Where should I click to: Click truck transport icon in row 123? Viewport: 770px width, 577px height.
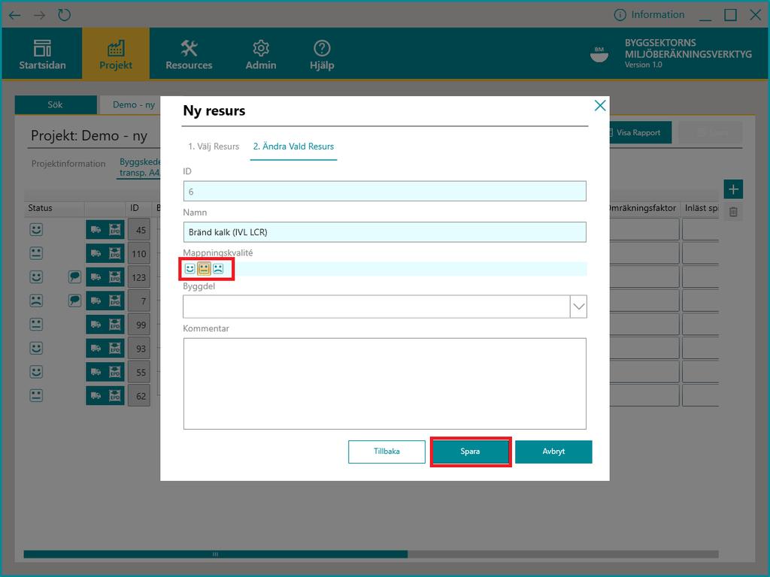point(95,276)
